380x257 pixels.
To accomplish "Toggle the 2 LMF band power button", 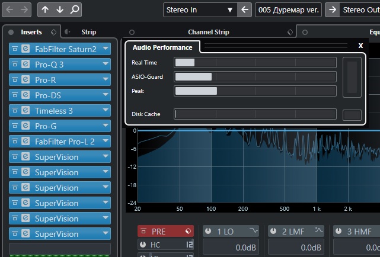I will pos(273,231).
